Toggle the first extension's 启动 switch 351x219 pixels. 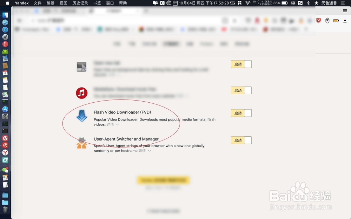[x=241, y=64]
